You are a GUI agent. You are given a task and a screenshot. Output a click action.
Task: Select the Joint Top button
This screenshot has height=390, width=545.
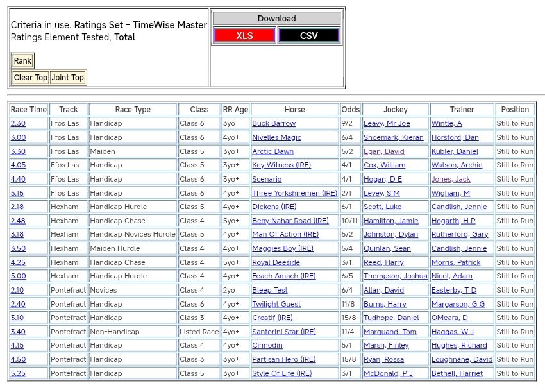click(68, 78)
